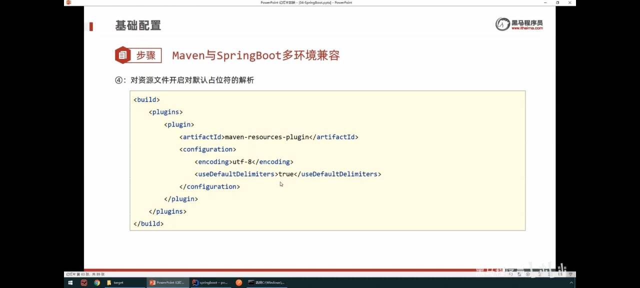The width and height of the screenshot is (640, 288).
Task: Click the www.itheima.com text under the logo
Action: (x=526, y=28)
